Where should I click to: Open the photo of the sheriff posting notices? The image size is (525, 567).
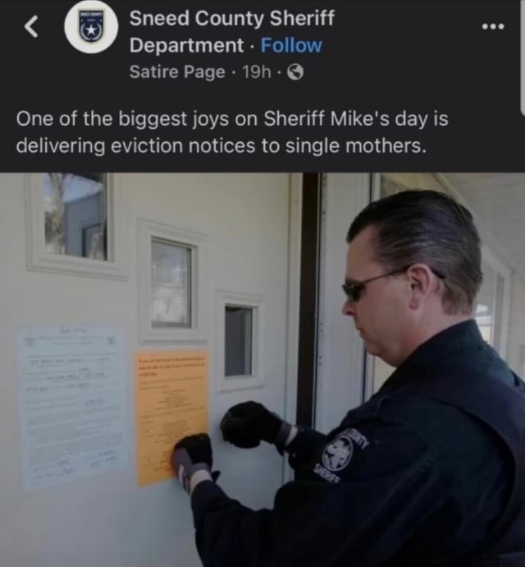(262, 370)
